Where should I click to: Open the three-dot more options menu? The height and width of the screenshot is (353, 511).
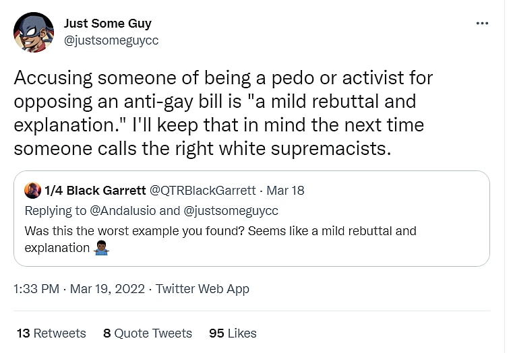482,23
